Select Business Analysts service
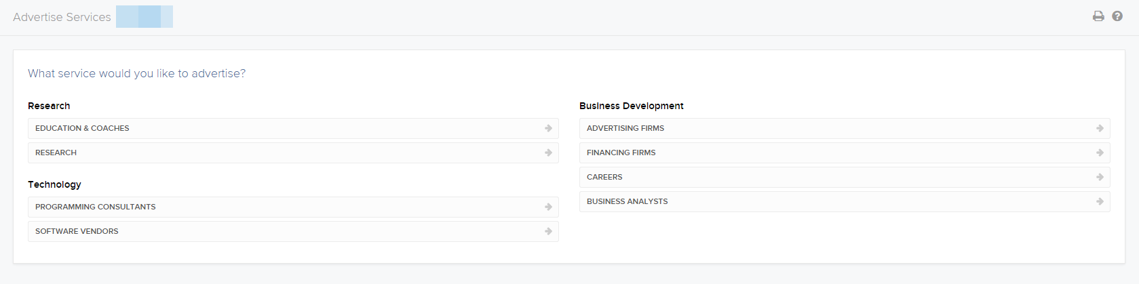 coord(845,201)
